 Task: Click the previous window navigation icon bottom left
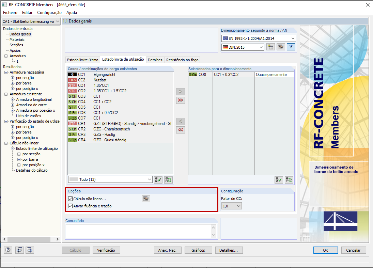(x=19, y=250)
